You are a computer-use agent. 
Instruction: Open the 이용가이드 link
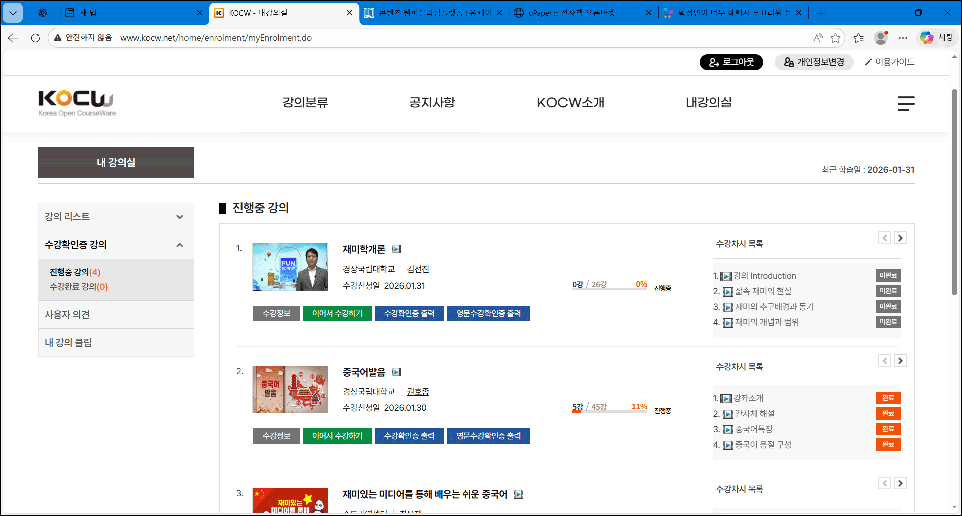click(x=890, y=62)
